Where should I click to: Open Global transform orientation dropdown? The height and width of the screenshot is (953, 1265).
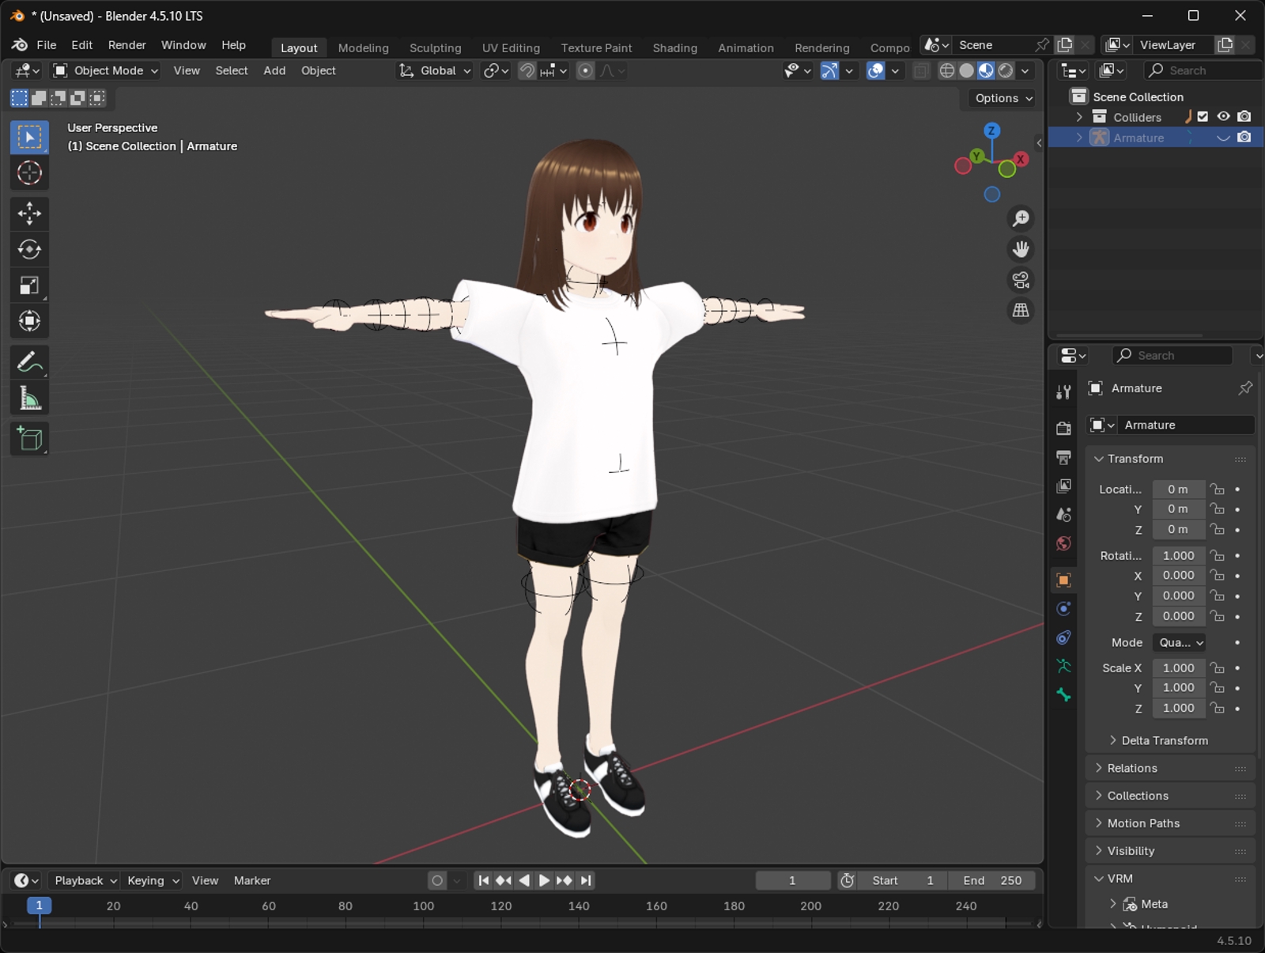435,71
